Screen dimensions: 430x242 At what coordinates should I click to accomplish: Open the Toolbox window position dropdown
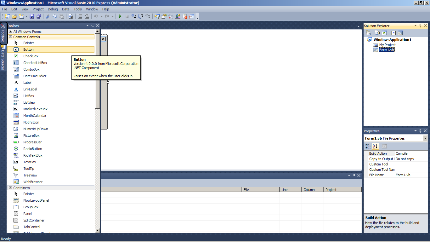point(87,26)
